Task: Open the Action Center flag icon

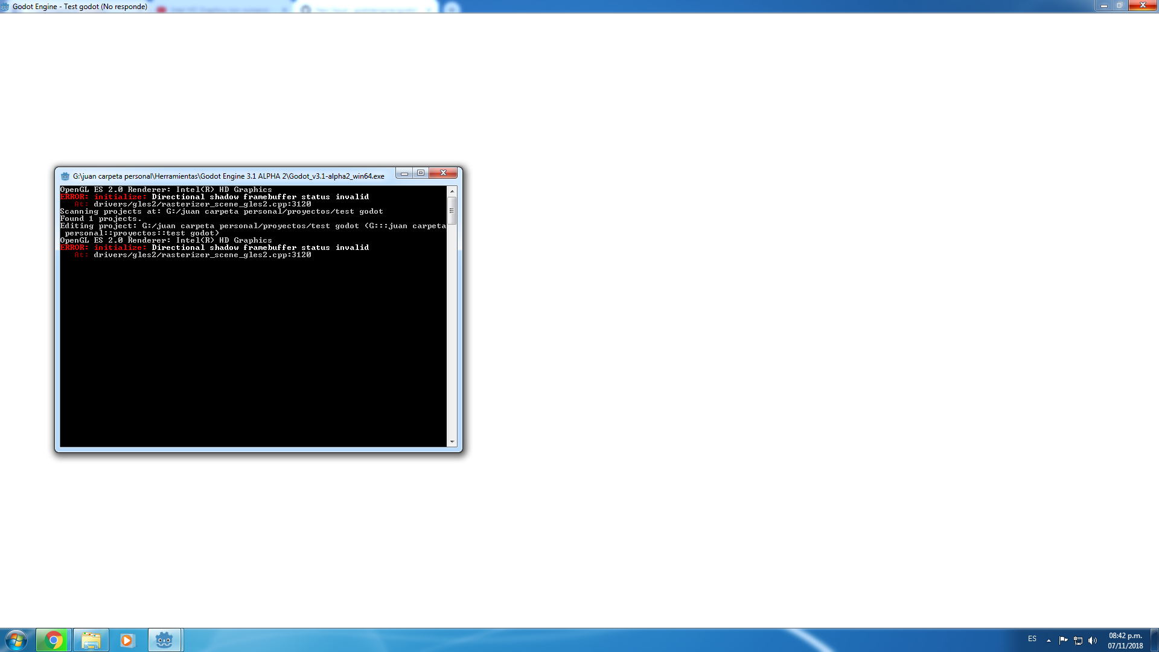Action: point(1063,640)
